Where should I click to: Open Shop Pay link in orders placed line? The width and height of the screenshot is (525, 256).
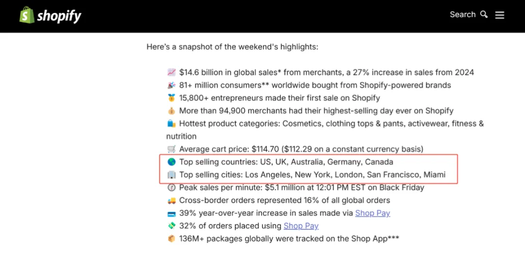point(301,225)
